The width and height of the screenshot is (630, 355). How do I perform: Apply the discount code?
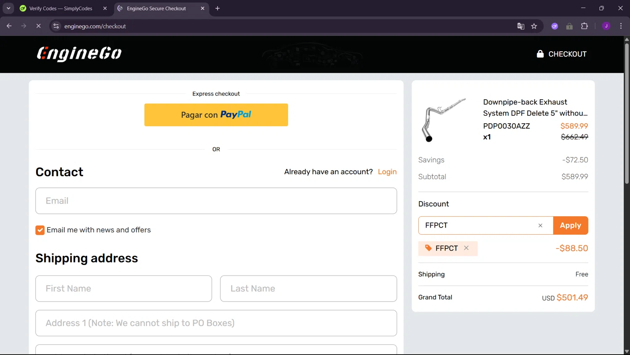point(570,225)
